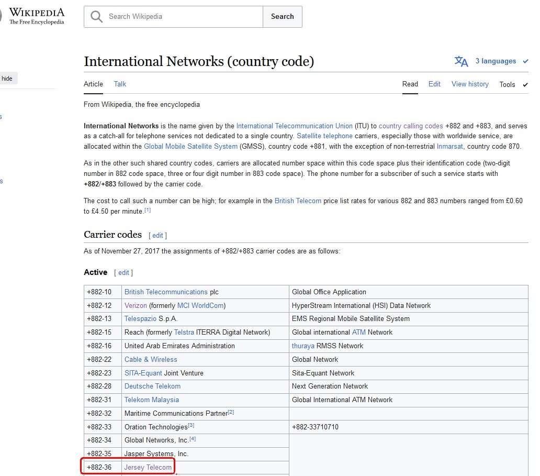
Task: Open the Edit tab
Action: click(434, 84)
